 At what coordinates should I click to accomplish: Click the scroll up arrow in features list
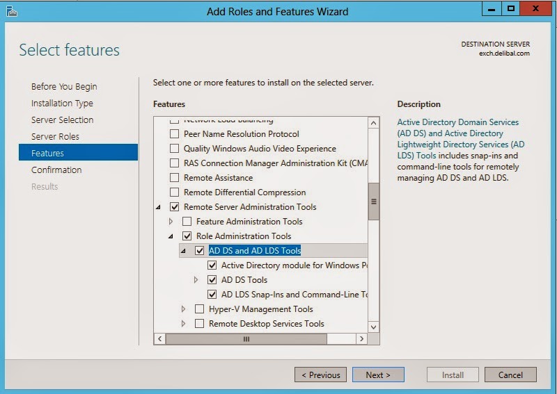tap(373, 123)
